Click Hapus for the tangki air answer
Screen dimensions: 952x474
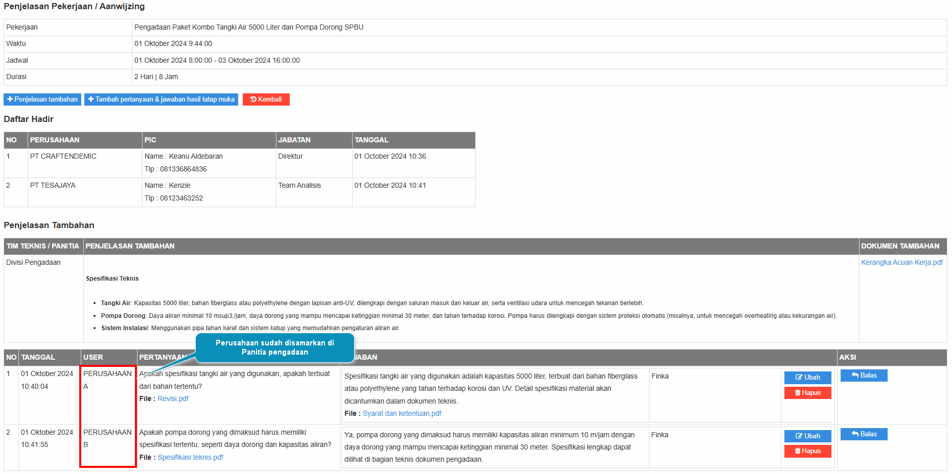pyautogui.click(x=807, y=393)
